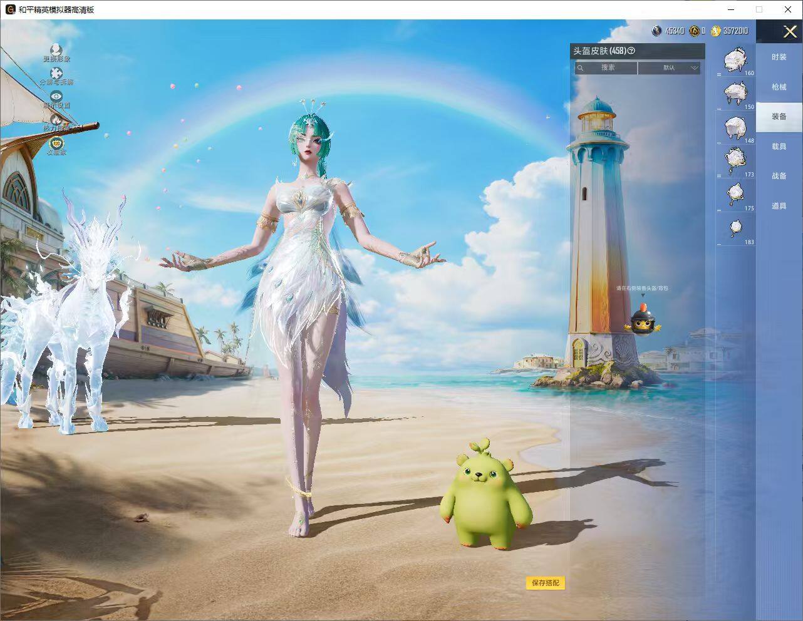The height and width of the screenshot is (621, 803).
Task: Click the 搜索 search field
Action: pos(606,68)
